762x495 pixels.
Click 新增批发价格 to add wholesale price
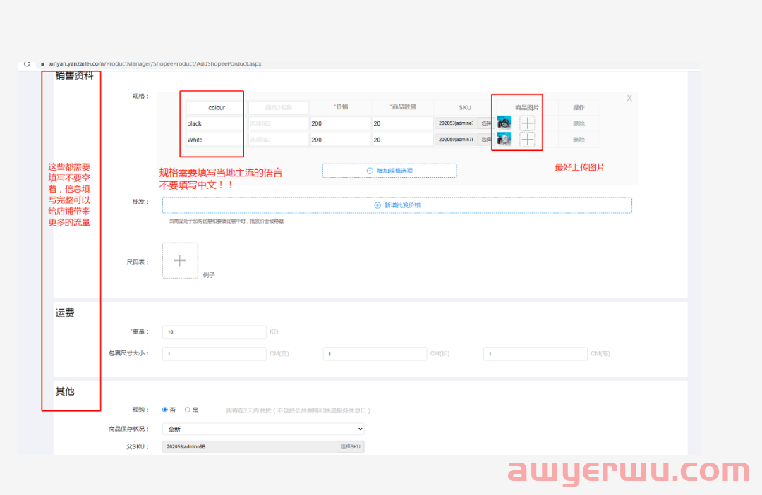pos(397,205)
